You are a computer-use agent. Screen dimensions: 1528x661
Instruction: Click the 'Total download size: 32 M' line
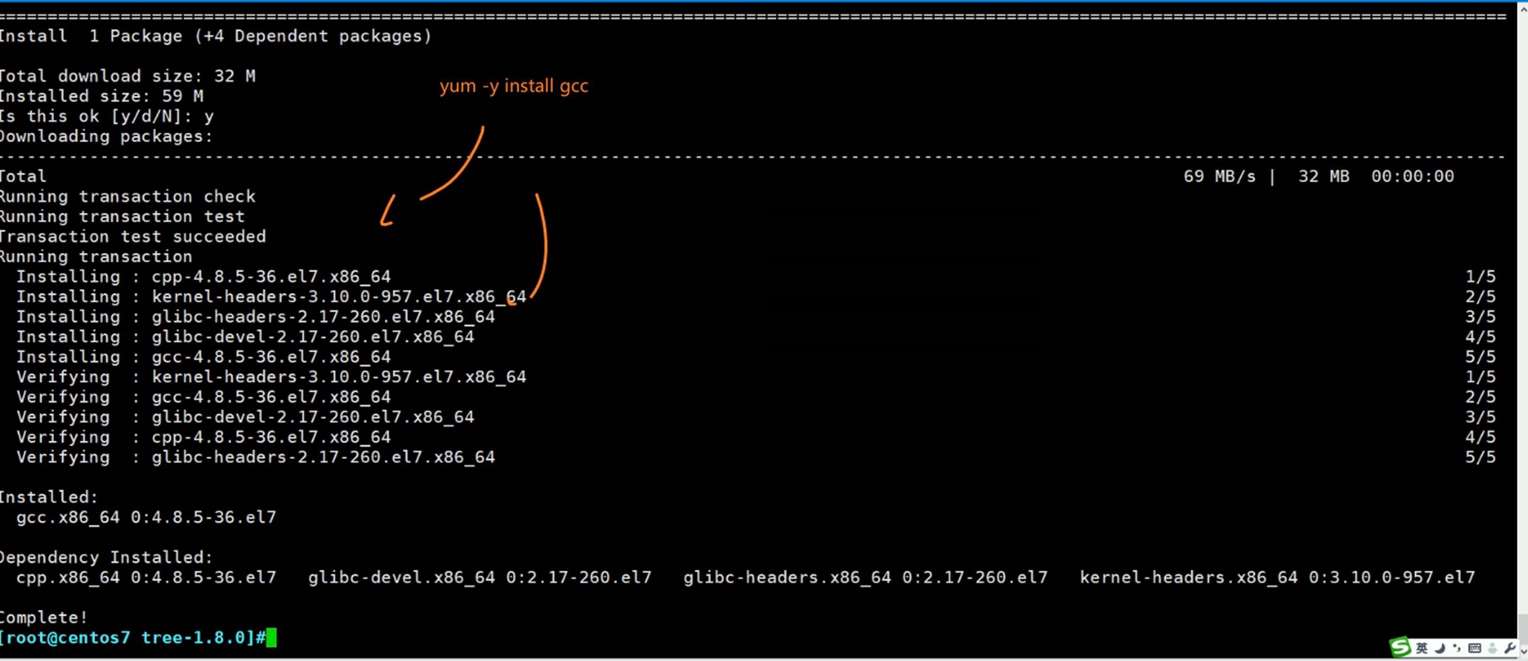click(x=128, y=76)
